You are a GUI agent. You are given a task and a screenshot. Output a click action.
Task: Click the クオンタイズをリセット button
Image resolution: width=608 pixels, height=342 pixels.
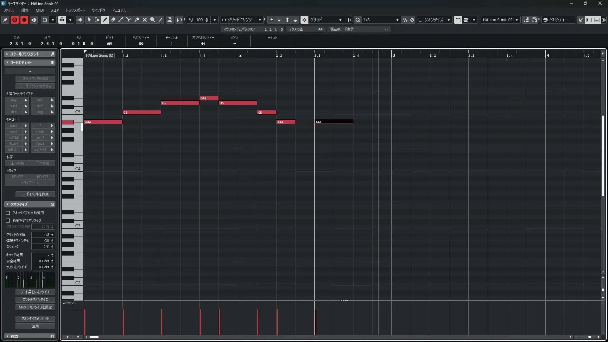[x=35, y=319]
